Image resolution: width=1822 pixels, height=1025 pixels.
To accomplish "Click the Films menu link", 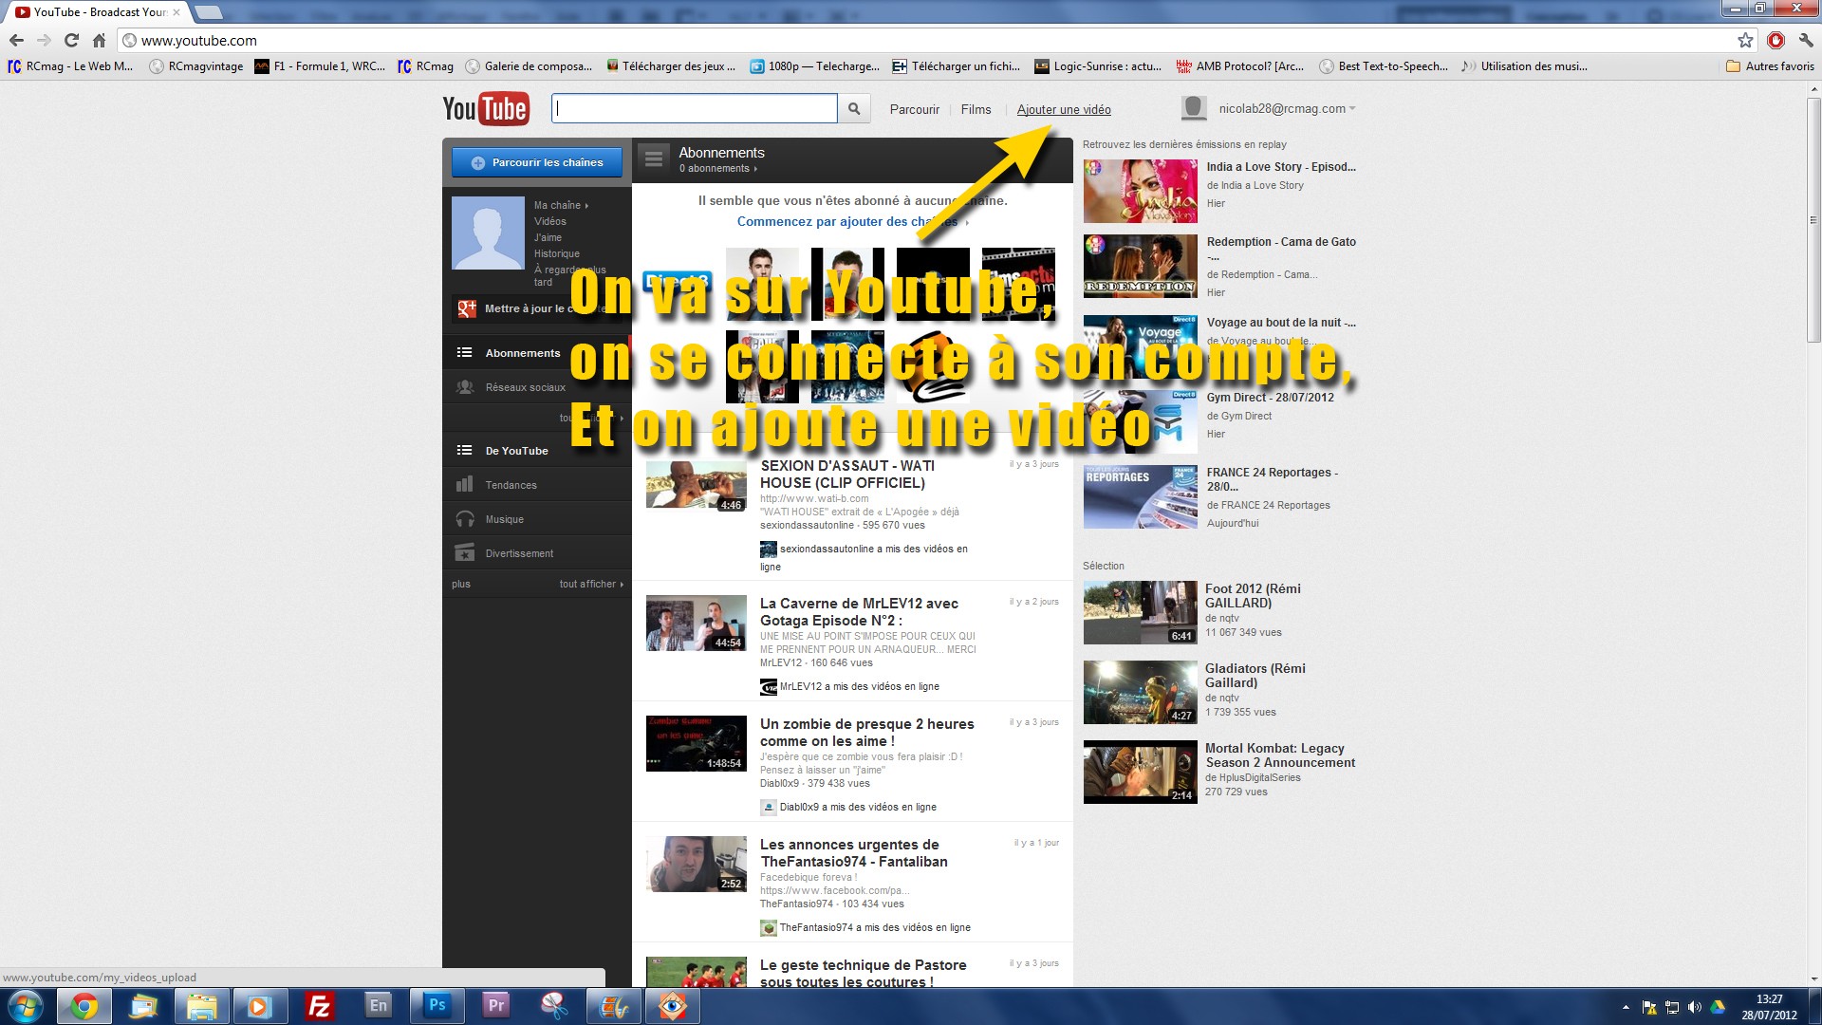I will (x=976, y=109).
